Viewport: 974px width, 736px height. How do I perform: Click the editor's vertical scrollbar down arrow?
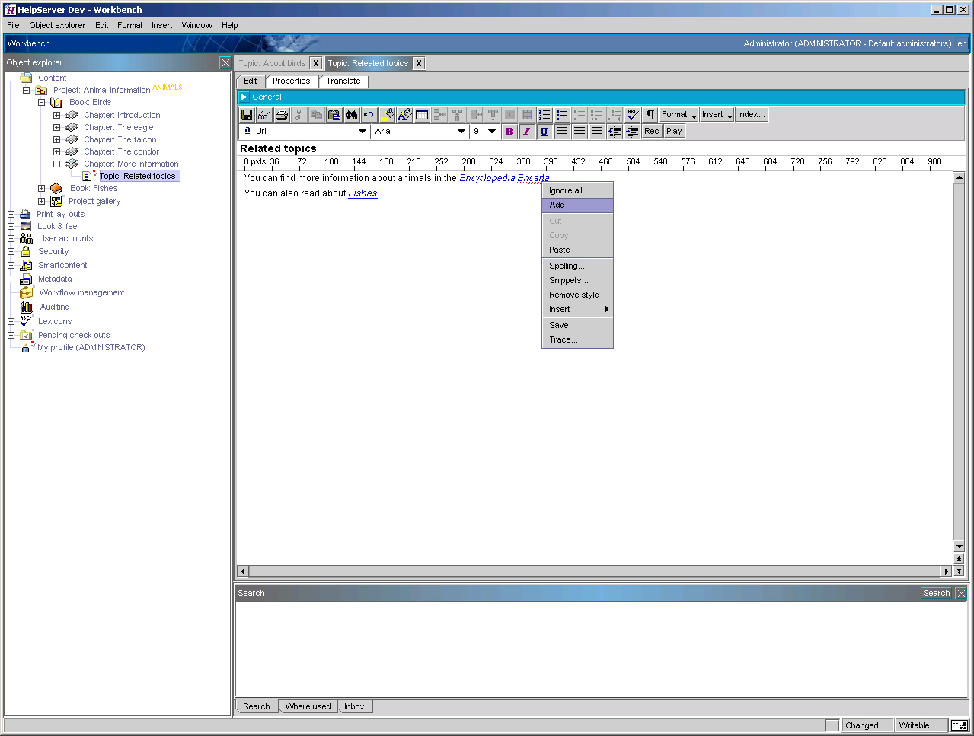click(x=960, y=546)
